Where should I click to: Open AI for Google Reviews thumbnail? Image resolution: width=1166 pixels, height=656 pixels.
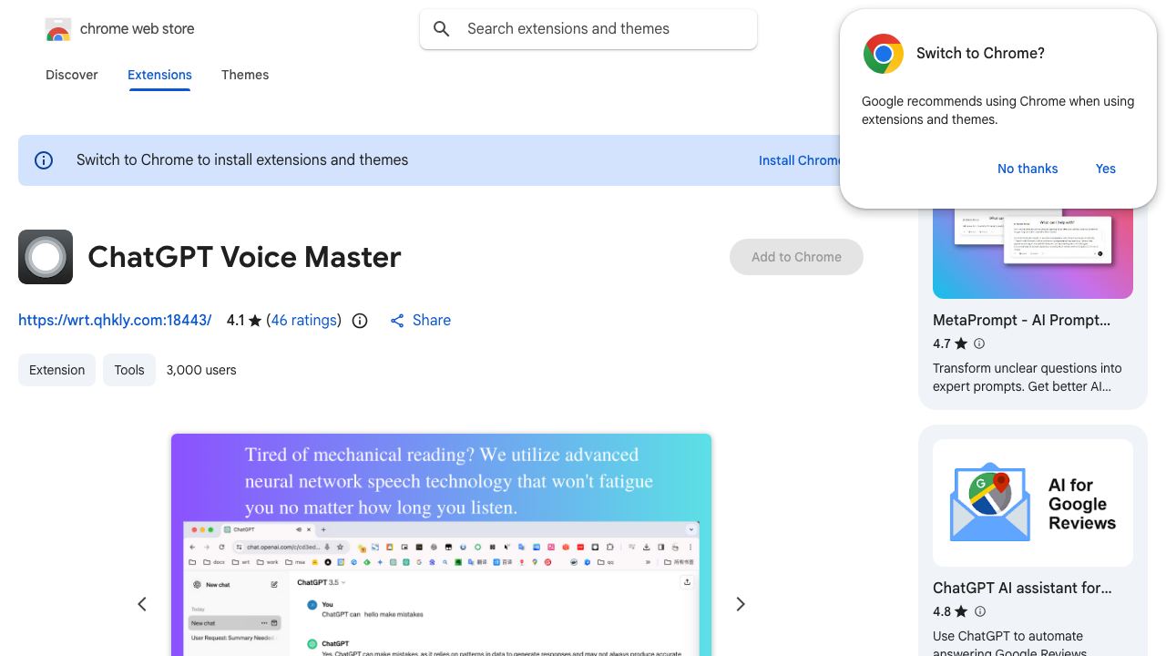pyautogui.click(x=1033, y=503)
